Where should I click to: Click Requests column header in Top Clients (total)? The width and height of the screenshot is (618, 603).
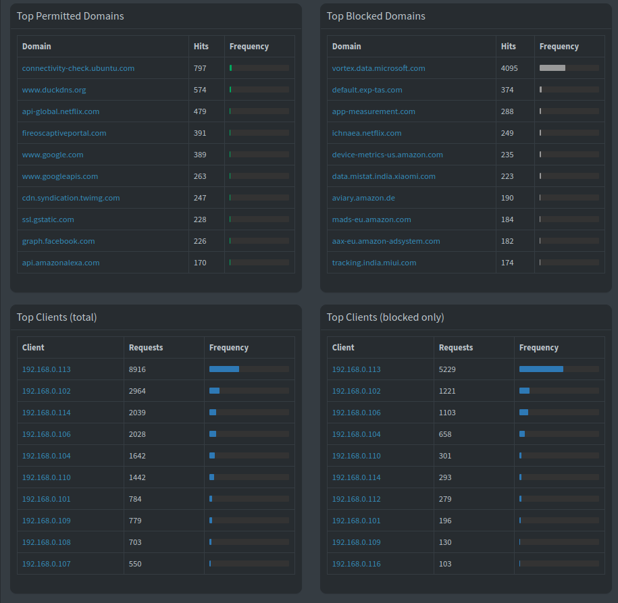[146, 348]
